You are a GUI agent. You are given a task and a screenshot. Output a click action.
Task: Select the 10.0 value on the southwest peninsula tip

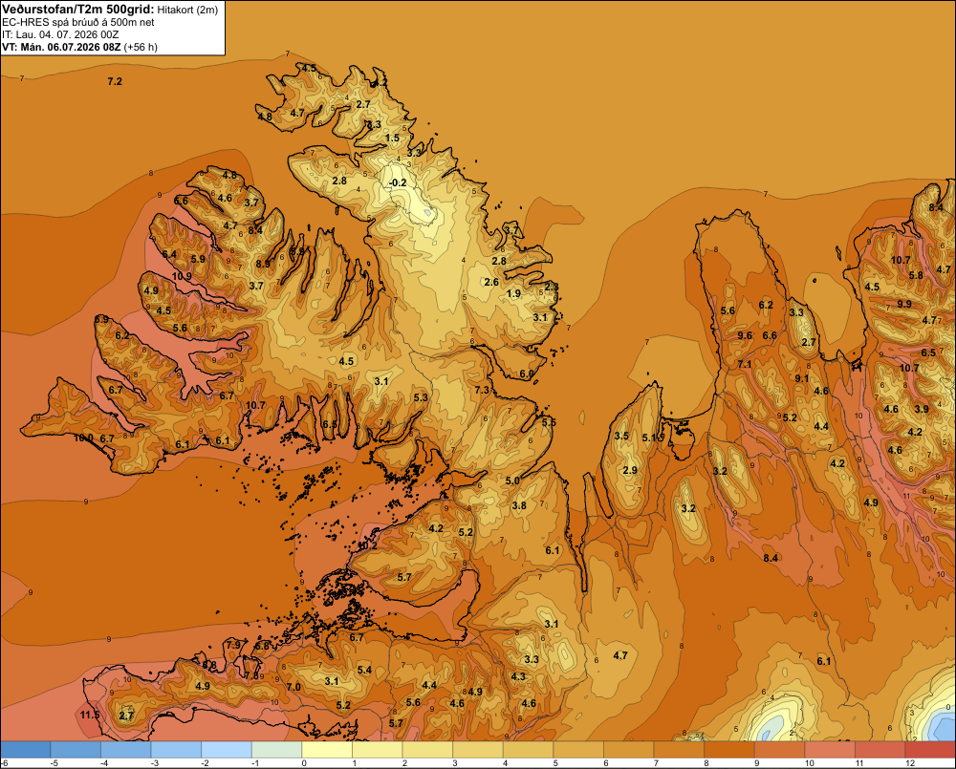click(x=83, y=438)
